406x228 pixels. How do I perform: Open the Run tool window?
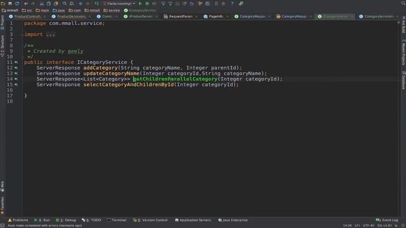pos(42,220)
